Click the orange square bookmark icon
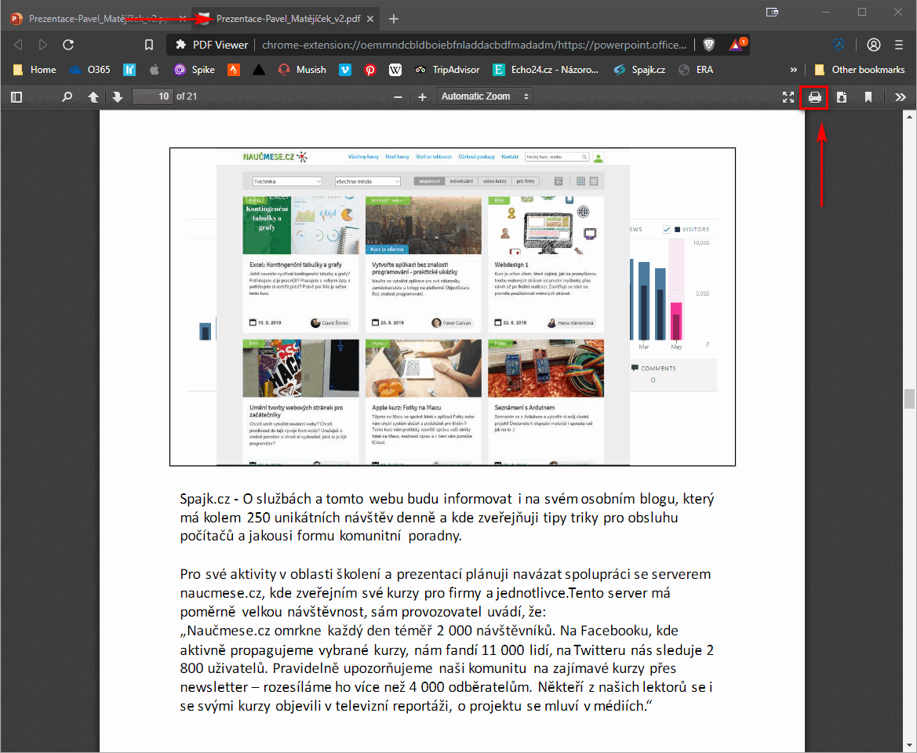This screenshot has width=917, height=753. 233,70
